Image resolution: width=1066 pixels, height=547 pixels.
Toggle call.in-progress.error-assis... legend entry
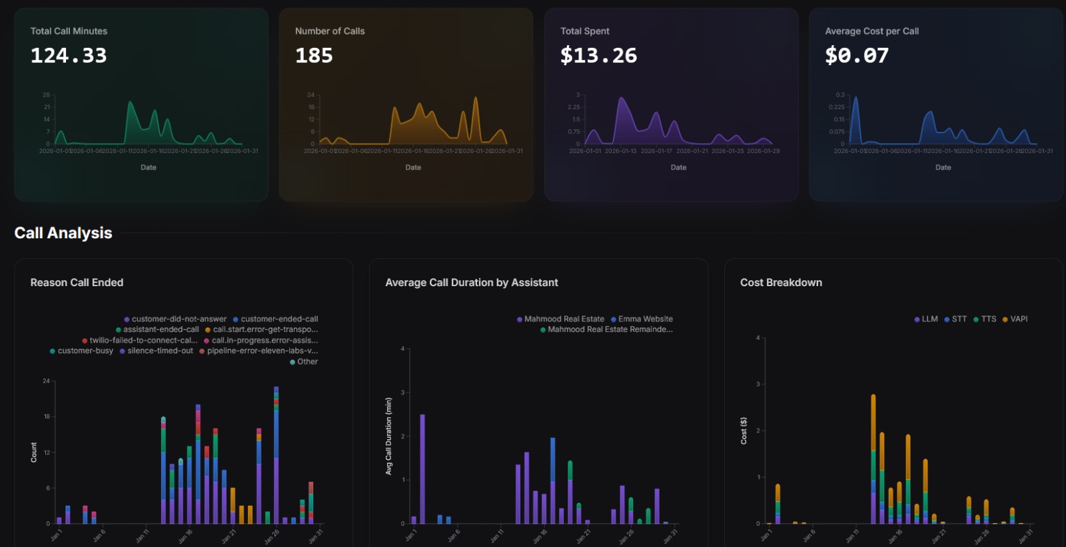click(261, 340)
